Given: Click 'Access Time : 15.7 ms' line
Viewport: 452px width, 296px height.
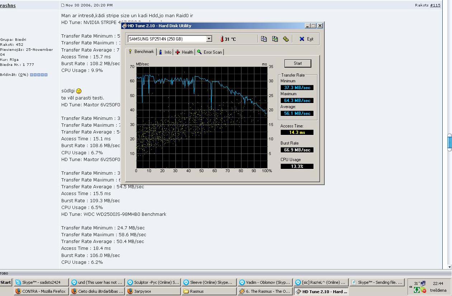Looking at the screenshot, I should 86,57.
